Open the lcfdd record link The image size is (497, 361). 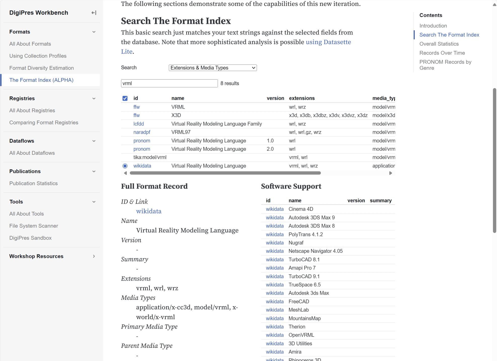click(138, 124)
